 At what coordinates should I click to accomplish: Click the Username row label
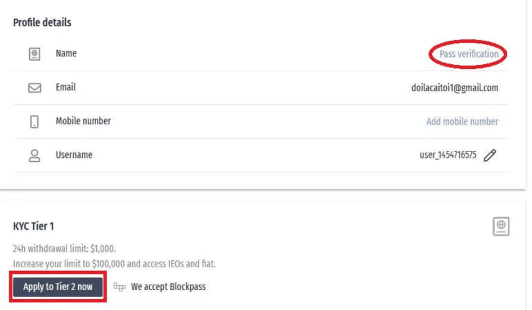[x=74, y=155]
